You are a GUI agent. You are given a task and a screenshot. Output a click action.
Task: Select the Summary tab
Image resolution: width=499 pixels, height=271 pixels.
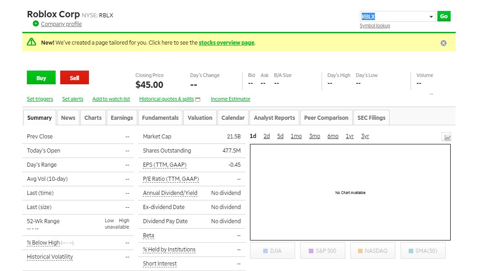(x=40, y=118)
